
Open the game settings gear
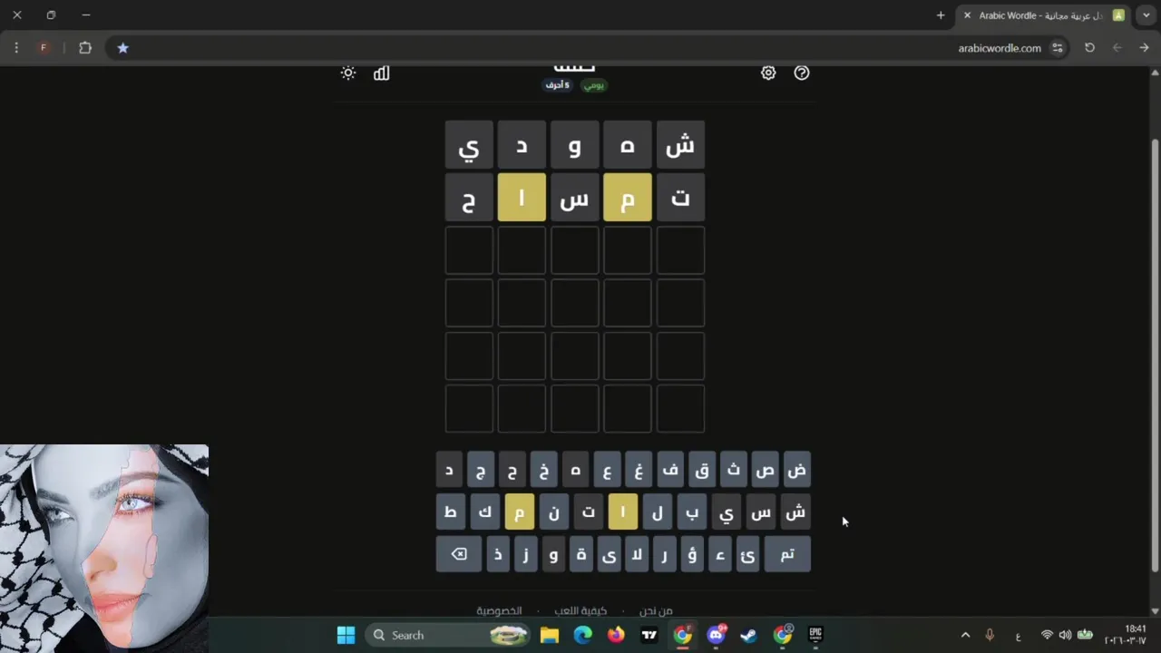pyautogui.click(x=768, y=73)
